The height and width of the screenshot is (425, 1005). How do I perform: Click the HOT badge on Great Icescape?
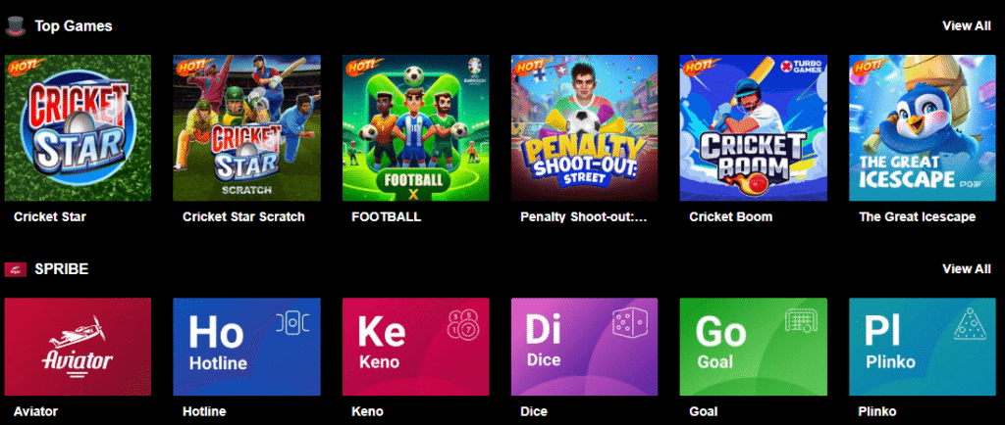870,66
